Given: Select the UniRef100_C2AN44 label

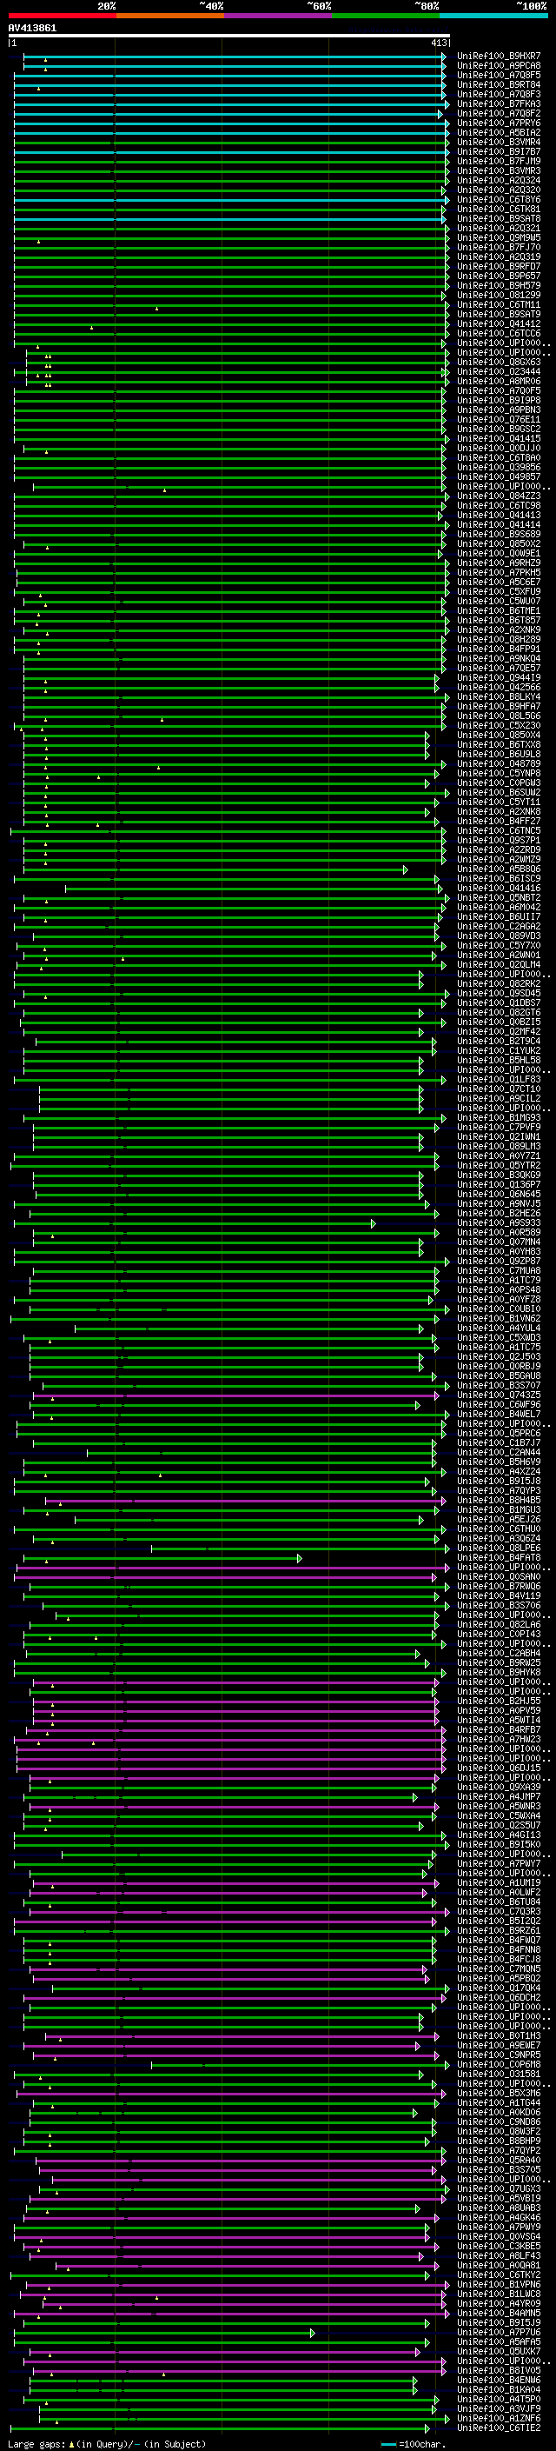Looking at the screenshot, I should (499, 1453).
